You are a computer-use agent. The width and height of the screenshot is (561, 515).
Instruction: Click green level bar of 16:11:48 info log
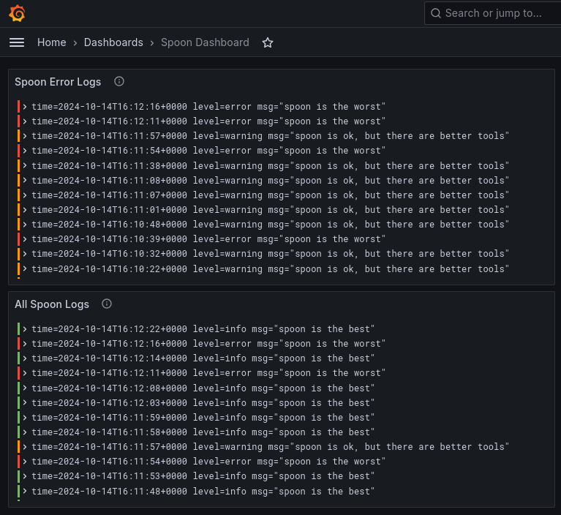coord(18,492)
